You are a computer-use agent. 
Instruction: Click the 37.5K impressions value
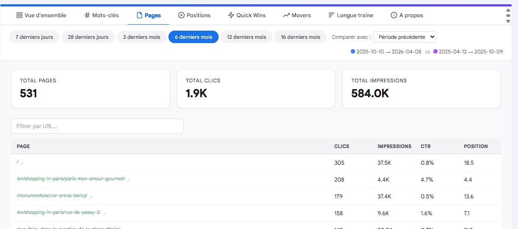click(384, 163)
